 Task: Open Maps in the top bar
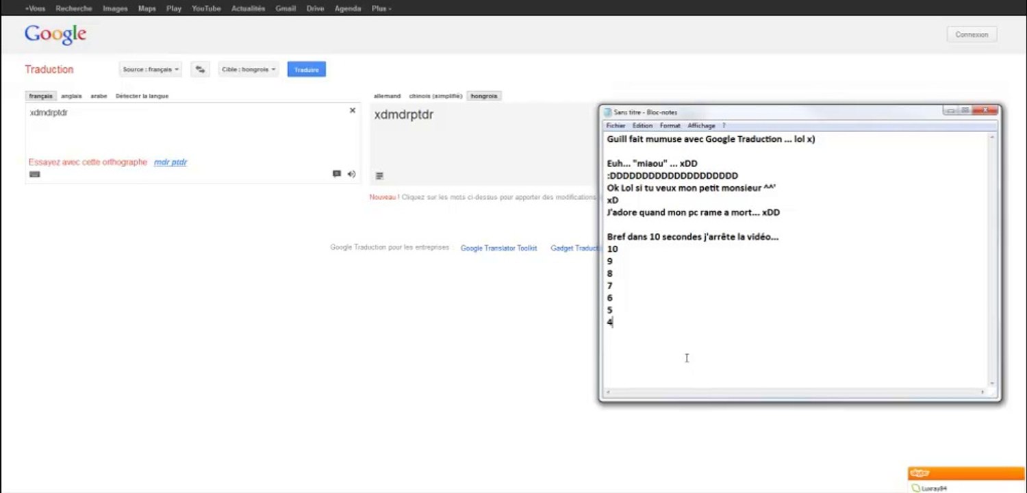(x=147, y=8)
